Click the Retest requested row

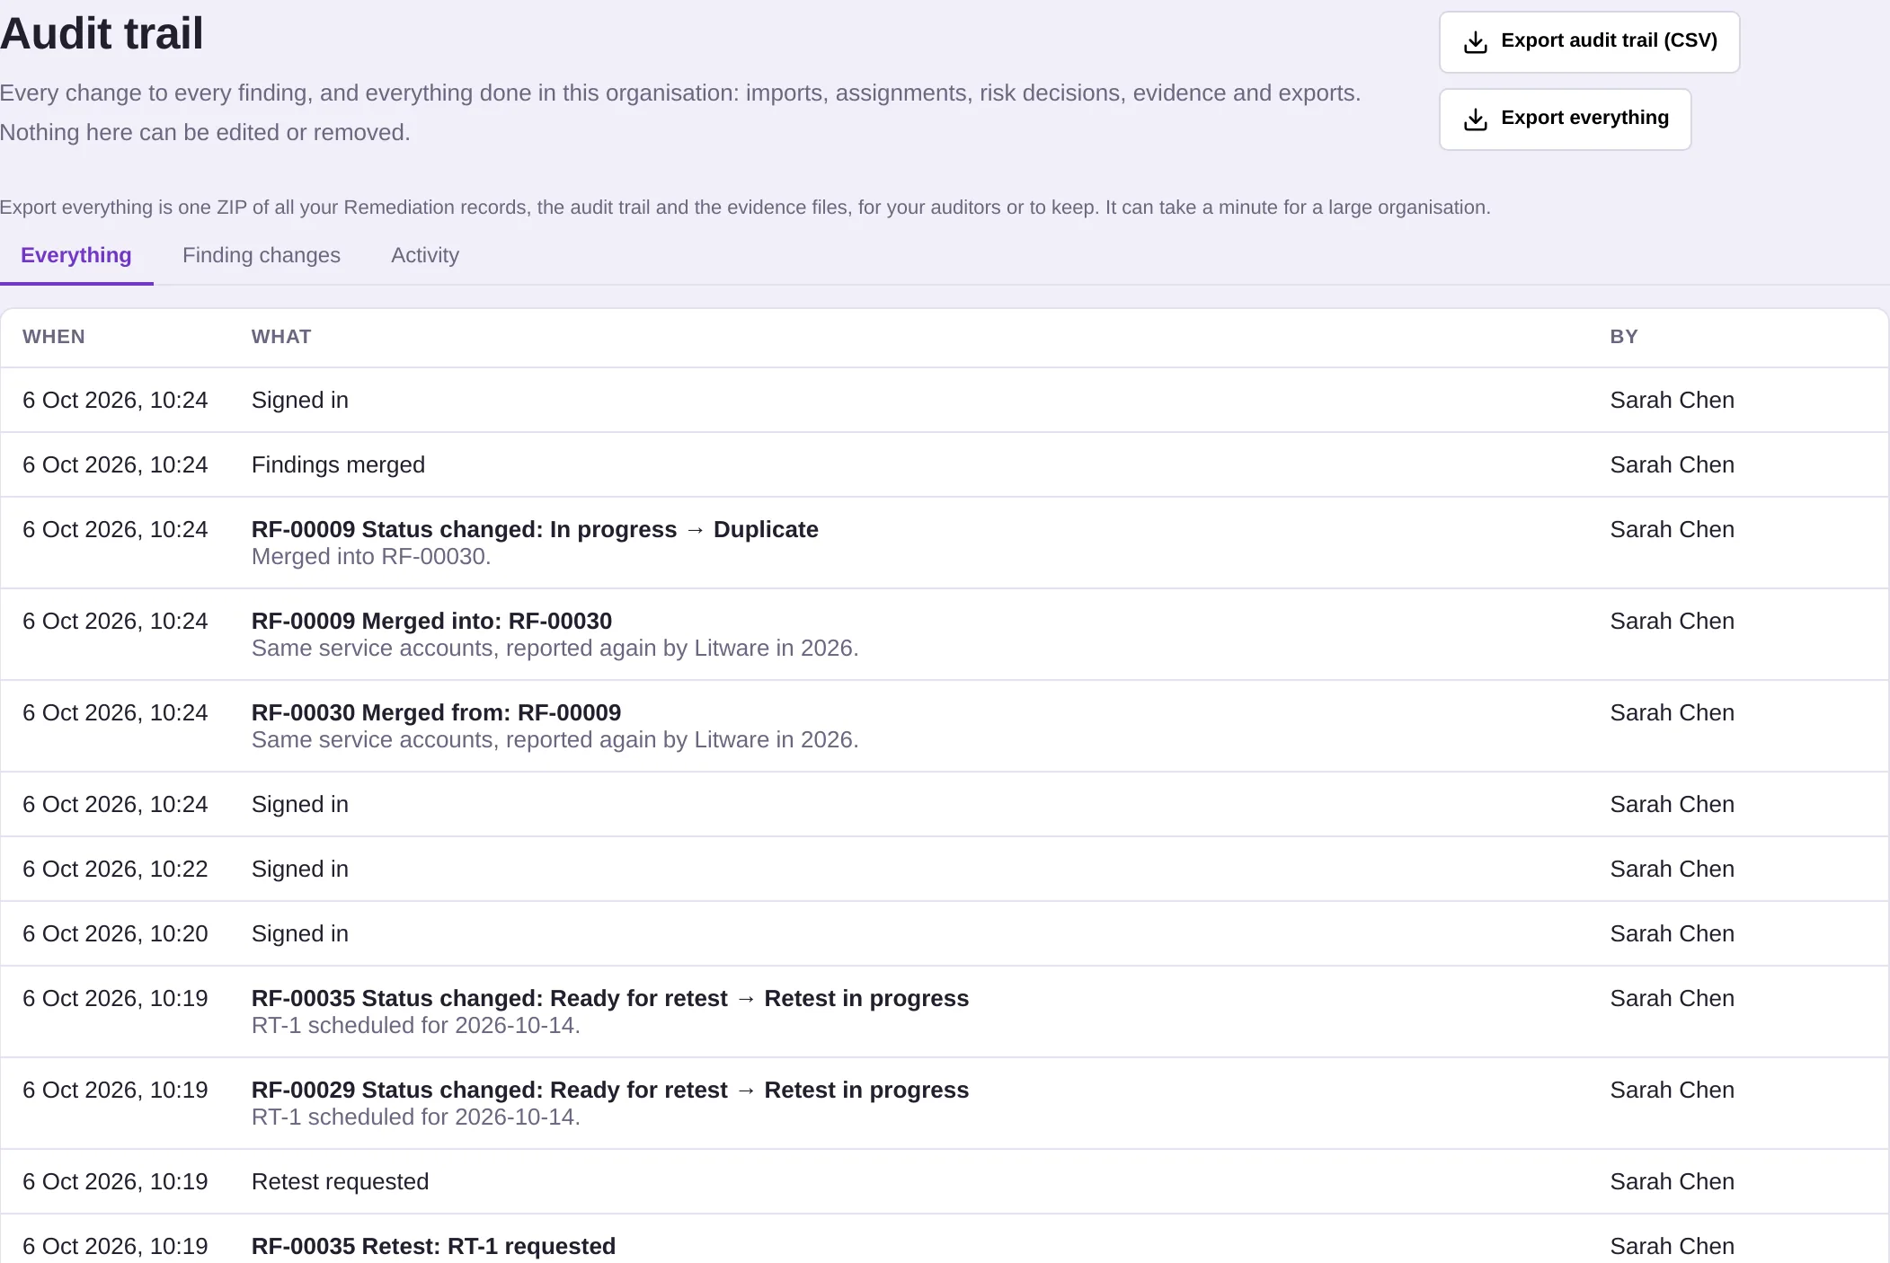(944, 1182)
